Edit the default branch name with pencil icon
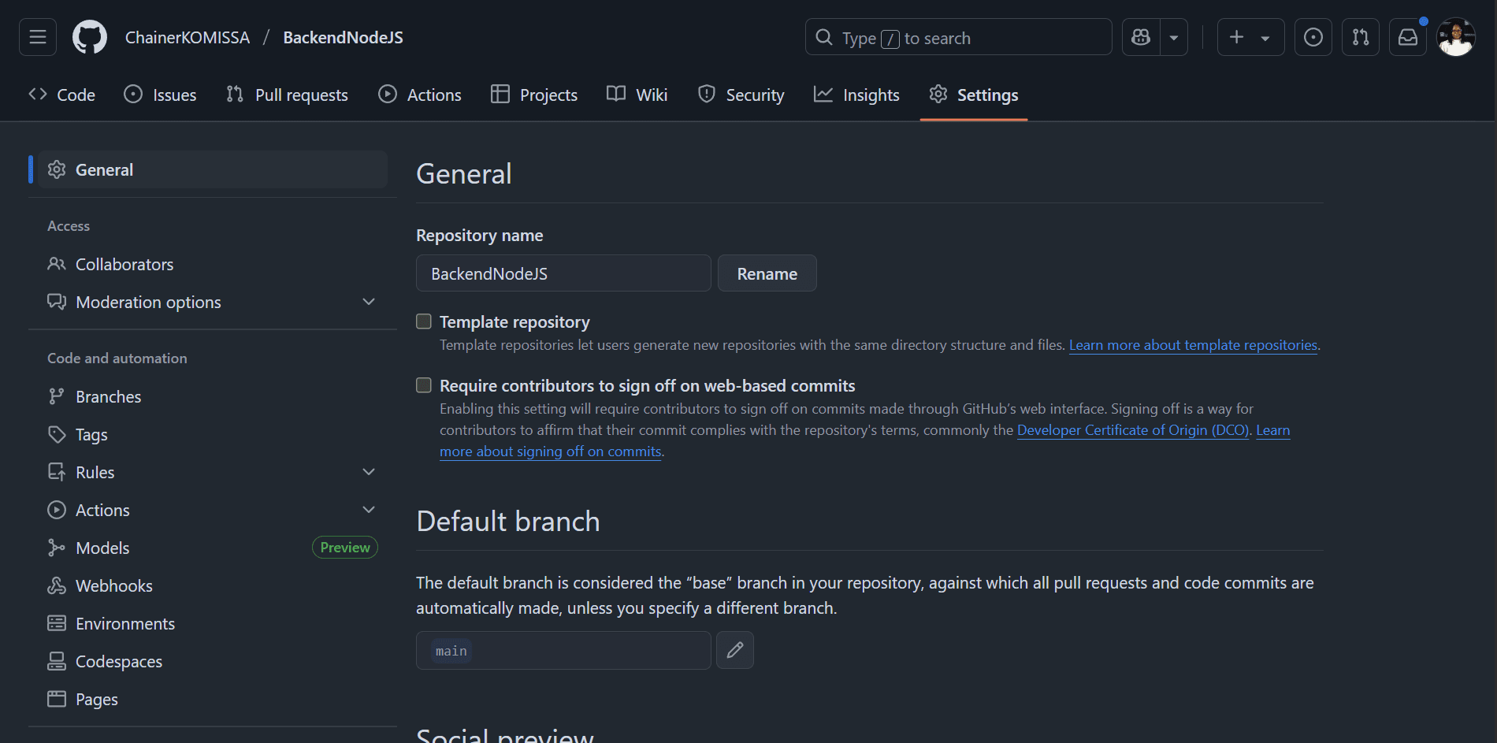Image resolution: width=1497 pixels, height=743 pixels. coord(734,650)
